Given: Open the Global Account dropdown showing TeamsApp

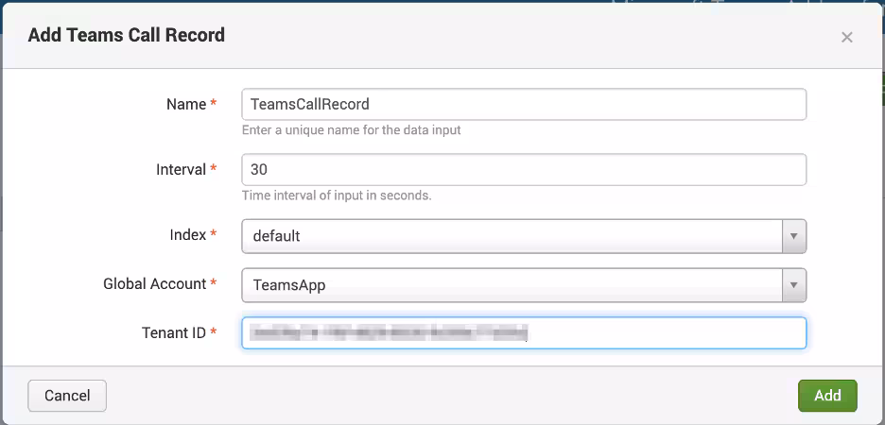Looking at the screenshot, I should tap(512, 284).
